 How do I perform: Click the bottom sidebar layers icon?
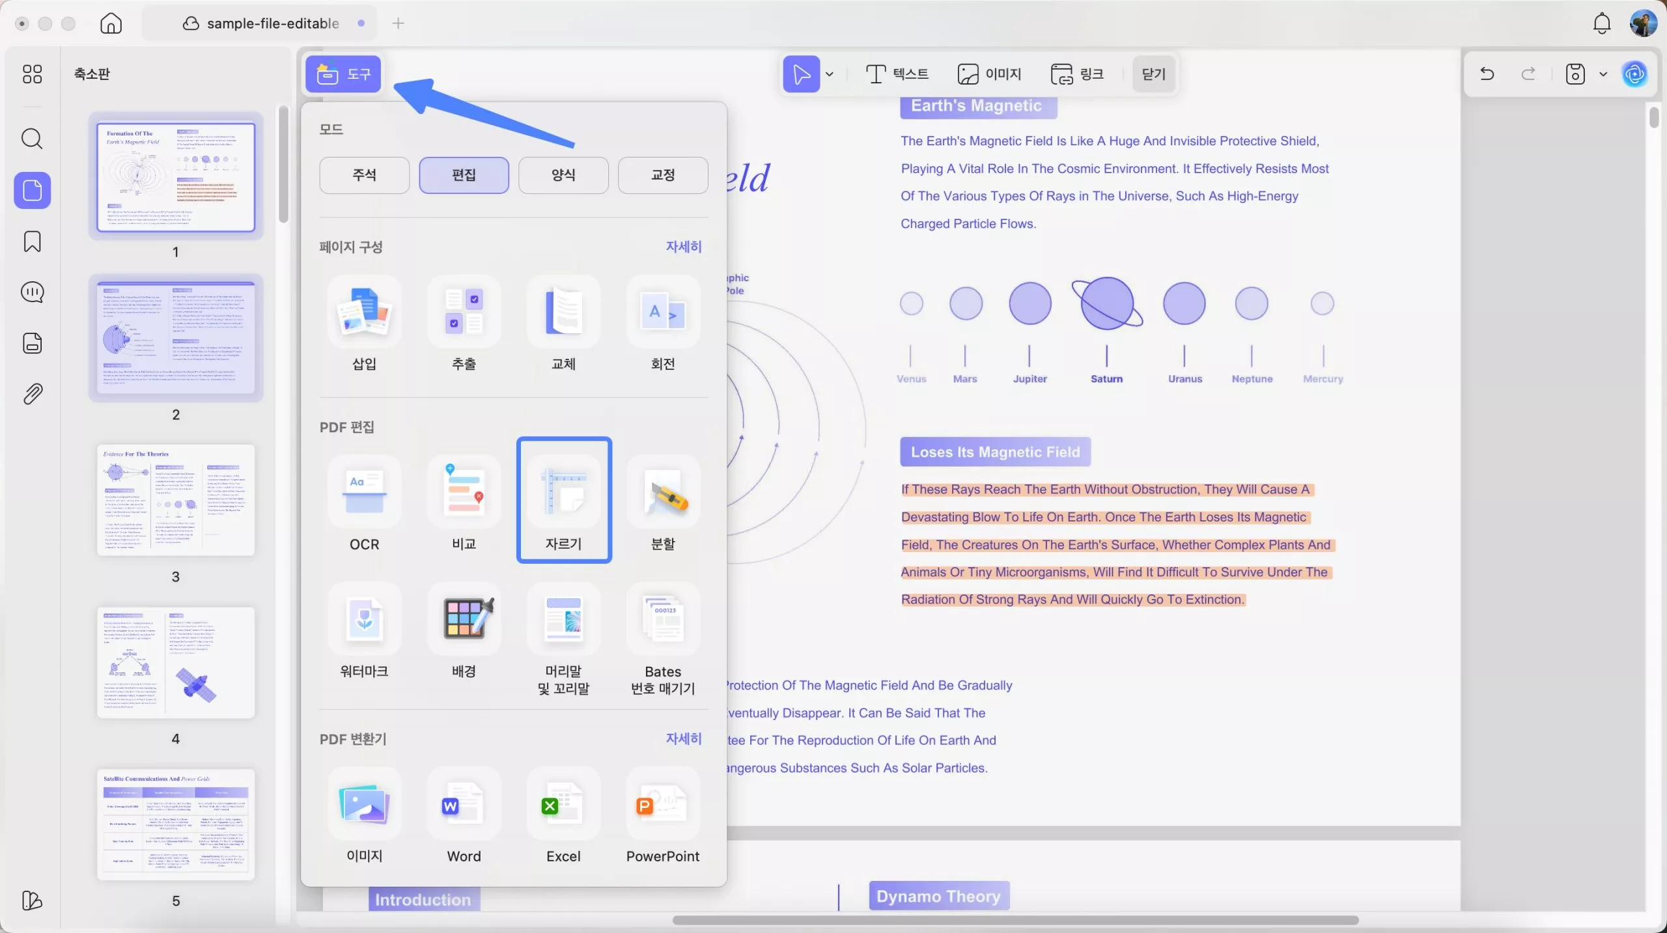tap(32, 900)
